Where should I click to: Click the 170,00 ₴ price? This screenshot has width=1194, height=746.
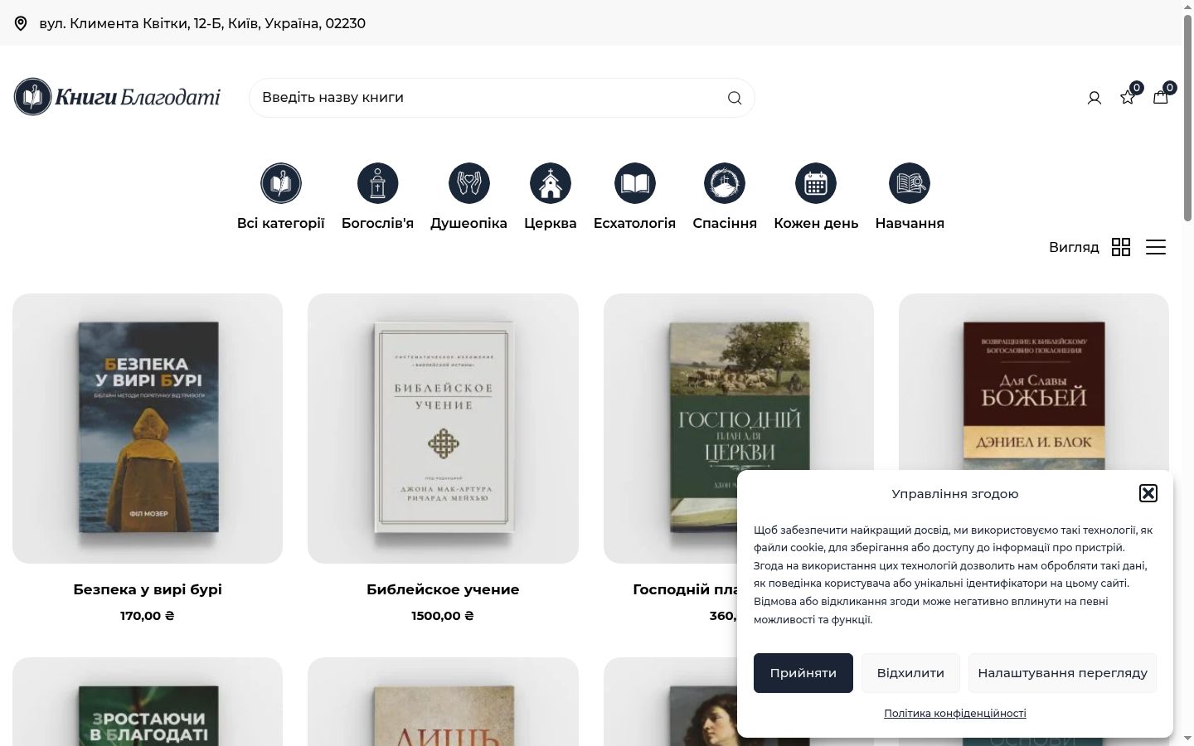(148, 616)
